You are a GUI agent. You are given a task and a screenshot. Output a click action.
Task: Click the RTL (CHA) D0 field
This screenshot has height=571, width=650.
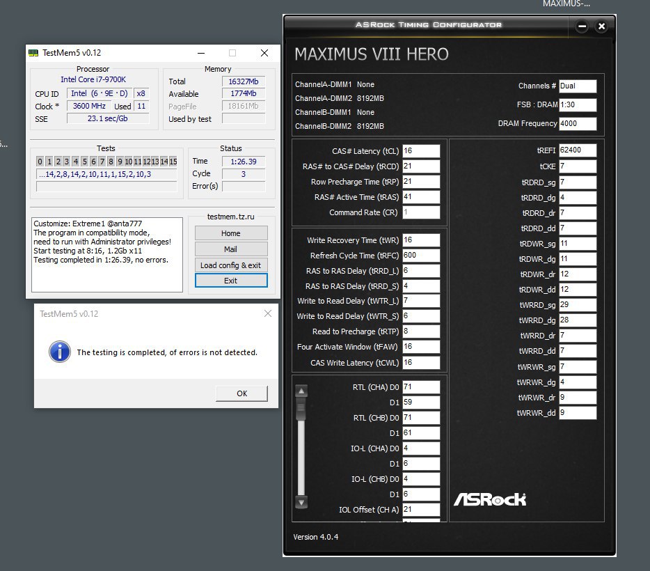pyautogui.click(x=421, y=387)
